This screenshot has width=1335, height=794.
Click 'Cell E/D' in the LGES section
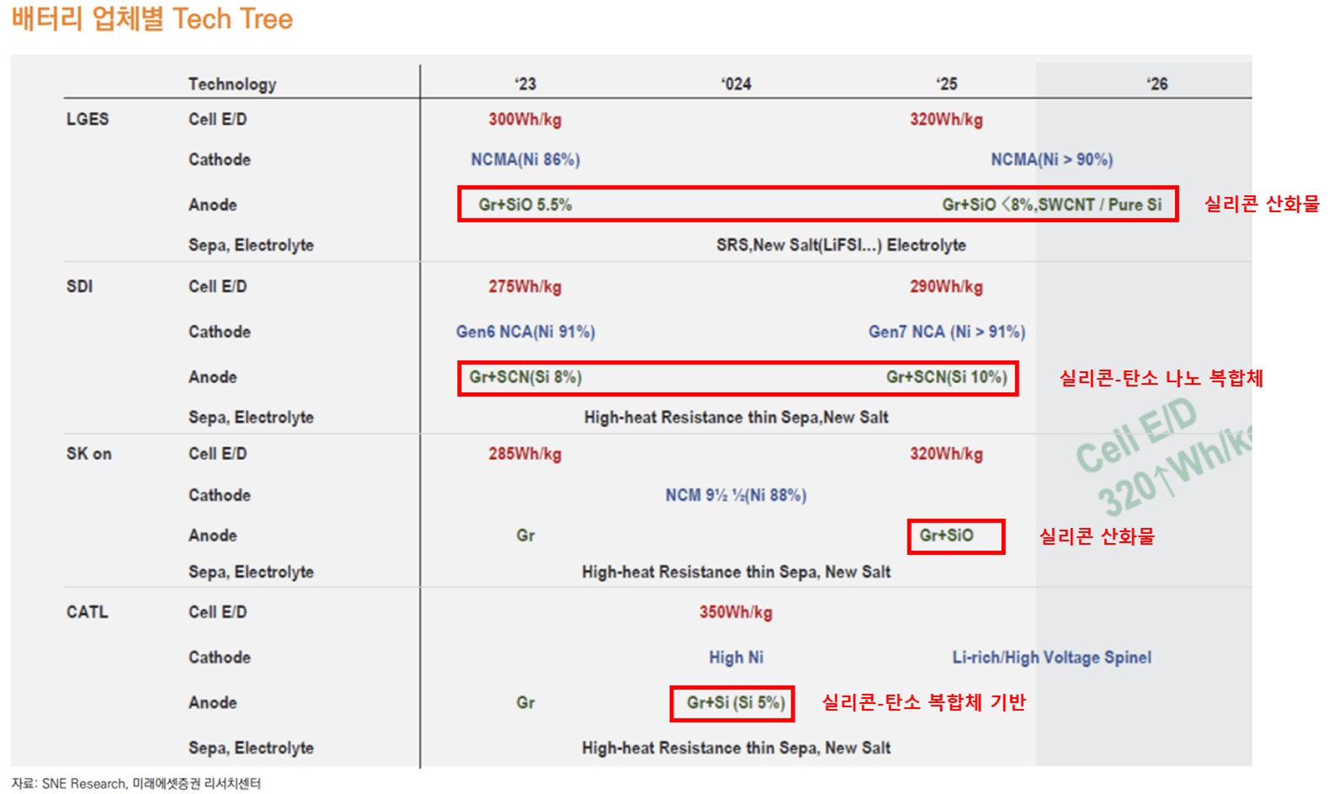(217, 120)
